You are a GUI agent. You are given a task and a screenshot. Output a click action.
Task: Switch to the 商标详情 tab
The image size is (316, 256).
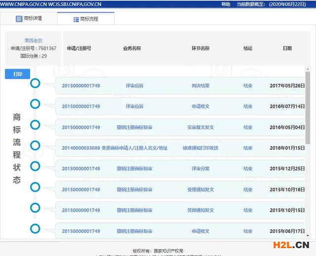point(29,19)
